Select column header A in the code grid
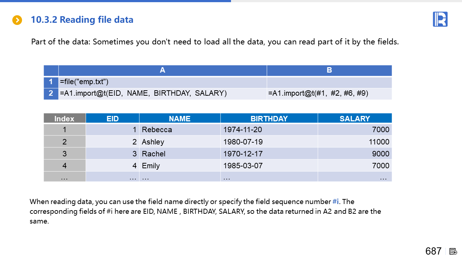Screen dimensions: 462x260 point(162,70)
